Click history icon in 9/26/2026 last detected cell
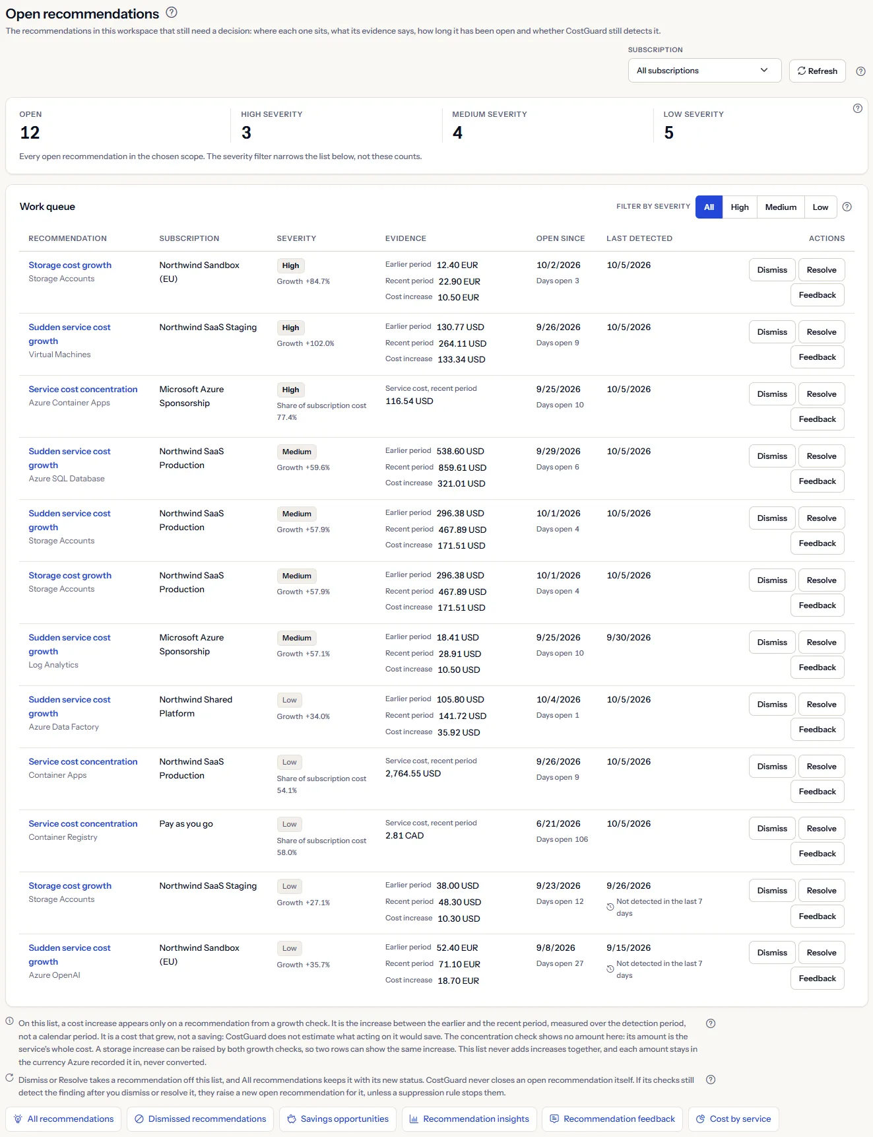 [610, 907]
